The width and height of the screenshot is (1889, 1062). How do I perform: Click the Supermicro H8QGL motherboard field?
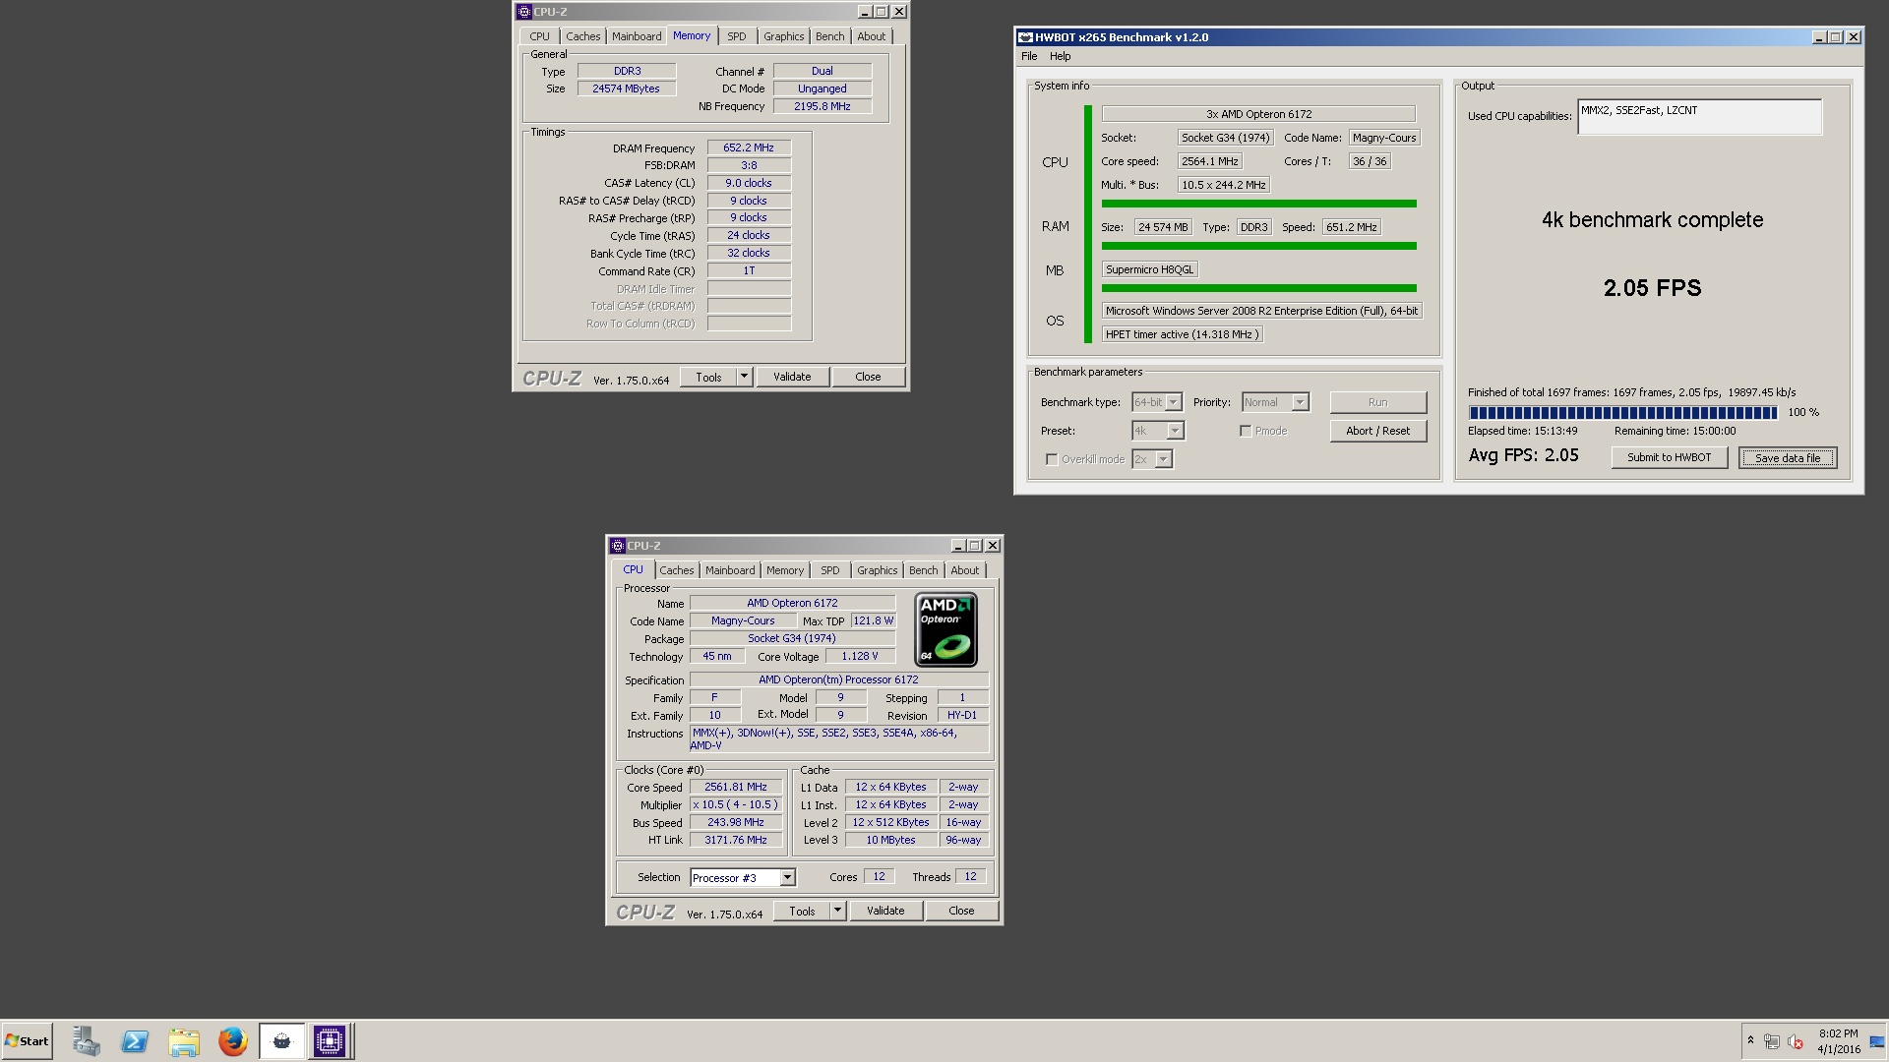[1149, 269]
